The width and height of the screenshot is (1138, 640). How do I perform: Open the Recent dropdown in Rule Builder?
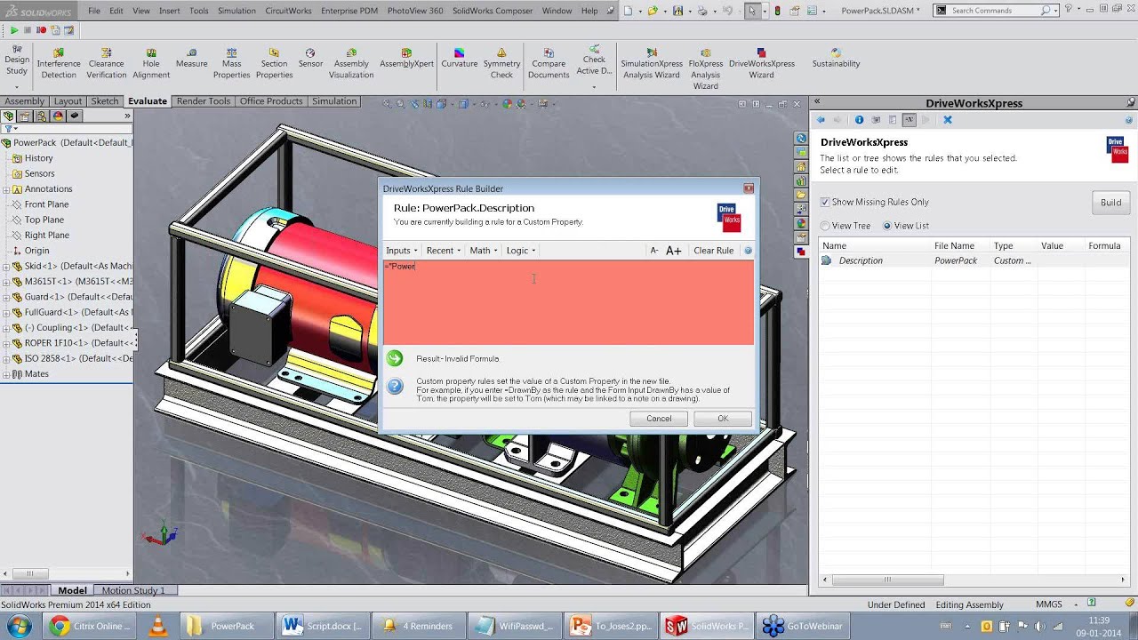point(444,251)
